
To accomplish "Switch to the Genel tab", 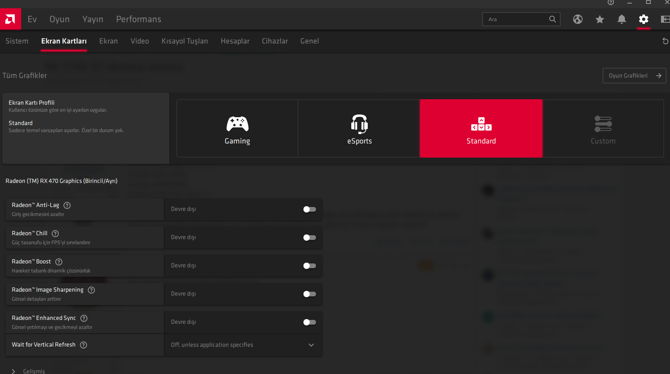I will (310, 41).
